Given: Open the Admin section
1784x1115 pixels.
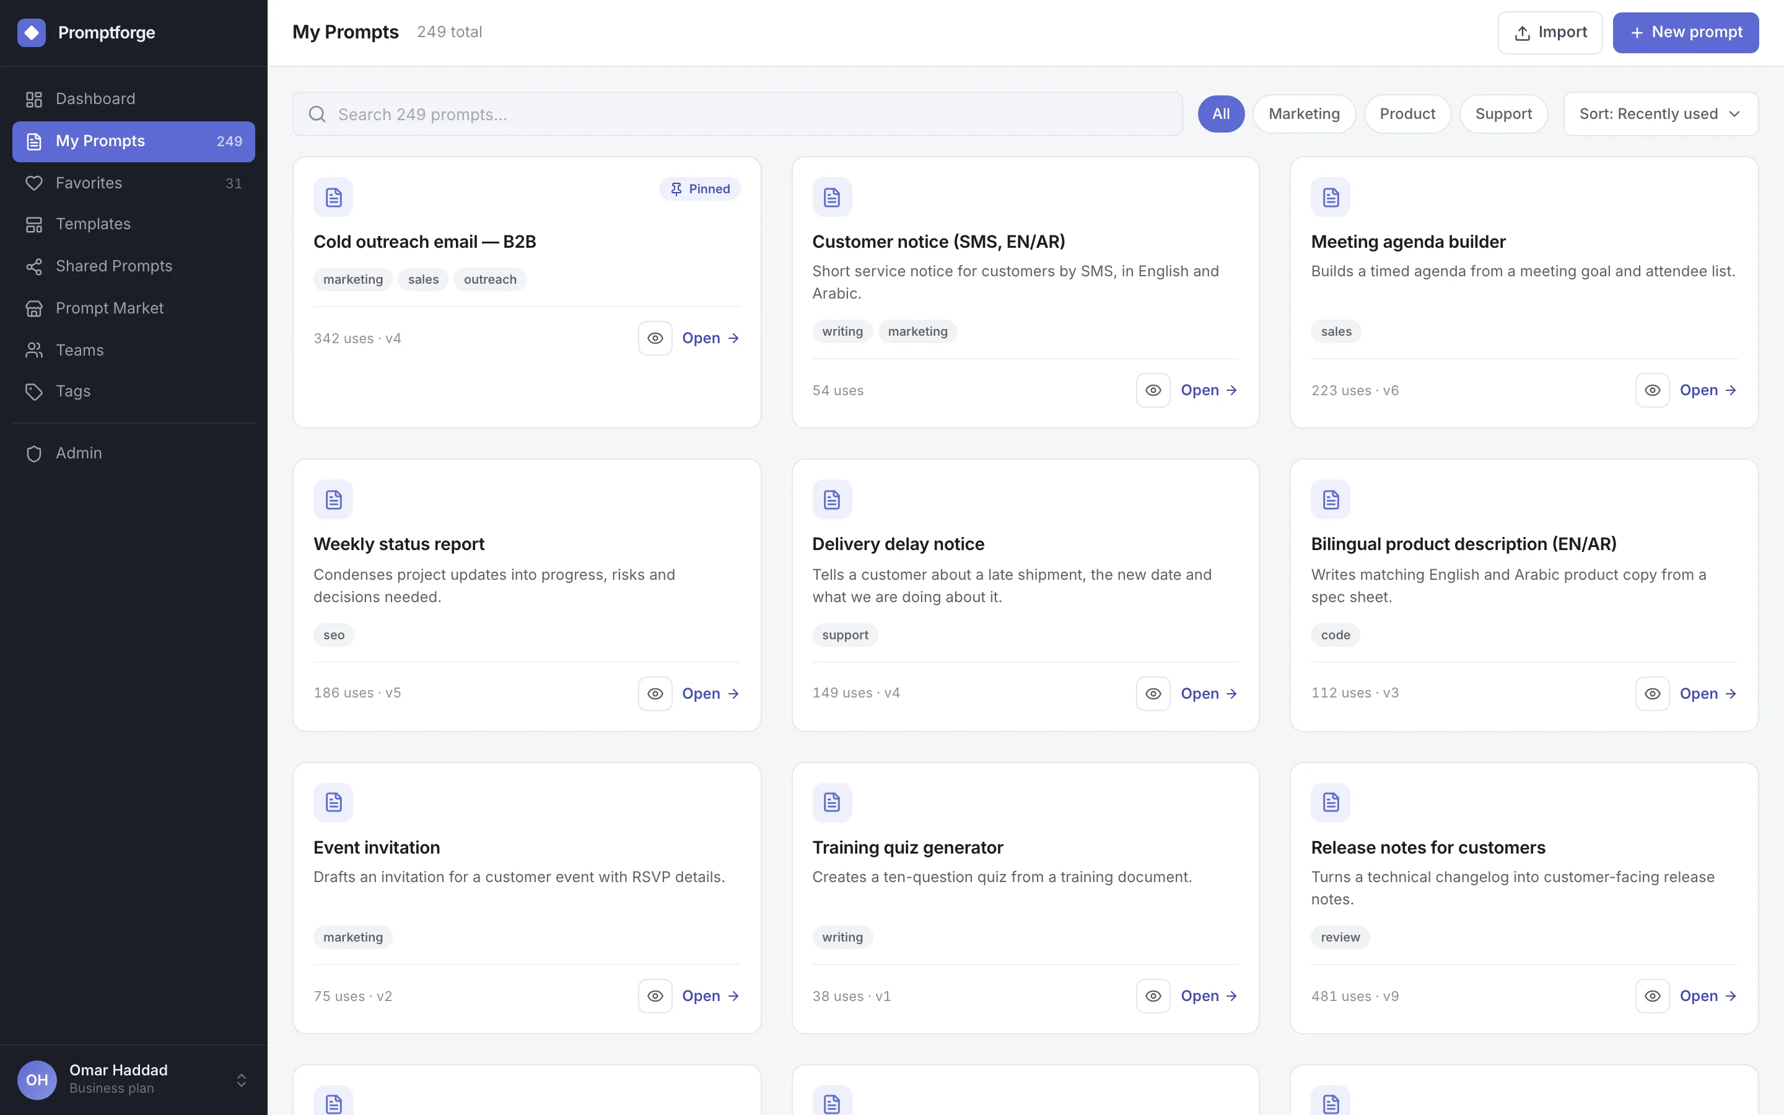Looking at the screenshot, I should [133, 453].
